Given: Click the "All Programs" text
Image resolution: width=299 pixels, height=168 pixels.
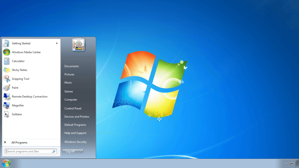Looking at the screenshot, I should click(19, 142).
